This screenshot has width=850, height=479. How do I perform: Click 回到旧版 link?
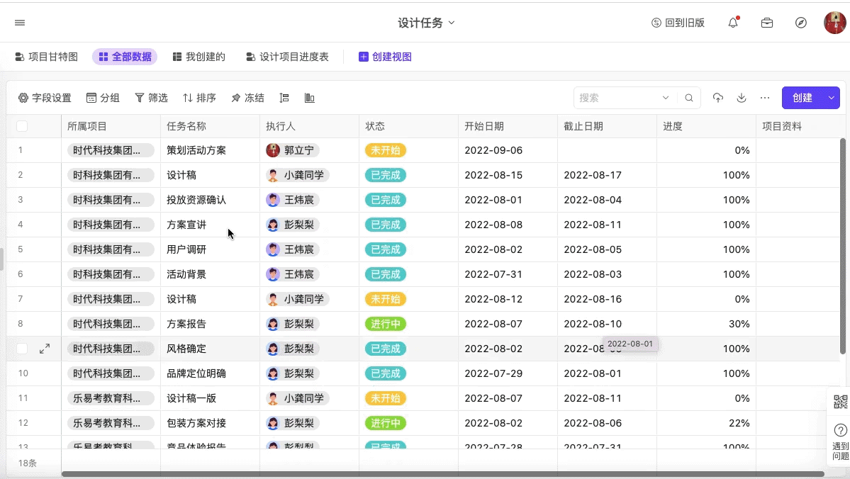point(678,23)
